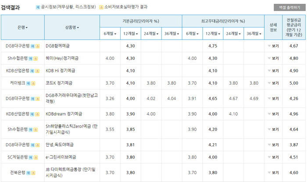Click the 5.00 average rate for 케이뱅크
Image resolution: width=307 pixels, height=182 pixels.
294,83
